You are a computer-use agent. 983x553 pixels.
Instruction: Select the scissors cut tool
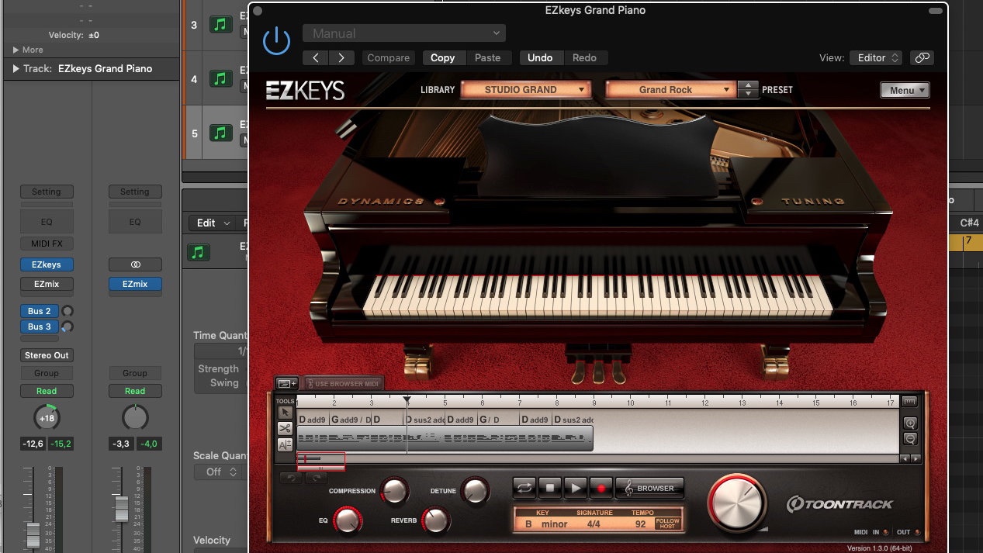(285, 428)
